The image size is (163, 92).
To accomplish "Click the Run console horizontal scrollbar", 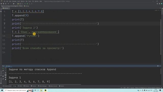I will (45, 84).
